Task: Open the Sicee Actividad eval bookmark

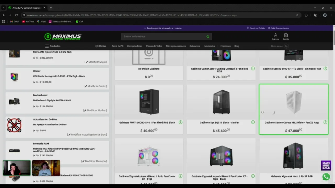Action: 61,22
